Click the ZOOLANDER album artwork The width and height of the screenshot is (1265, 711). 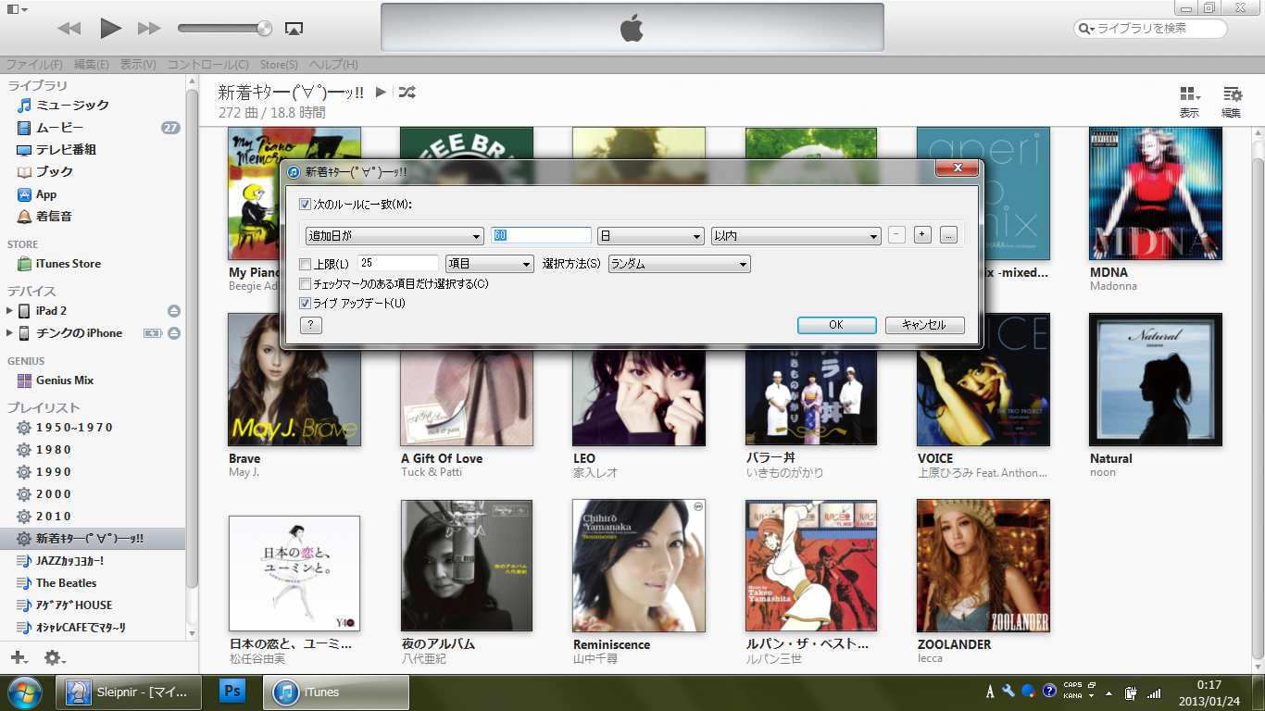pos(983,566)
